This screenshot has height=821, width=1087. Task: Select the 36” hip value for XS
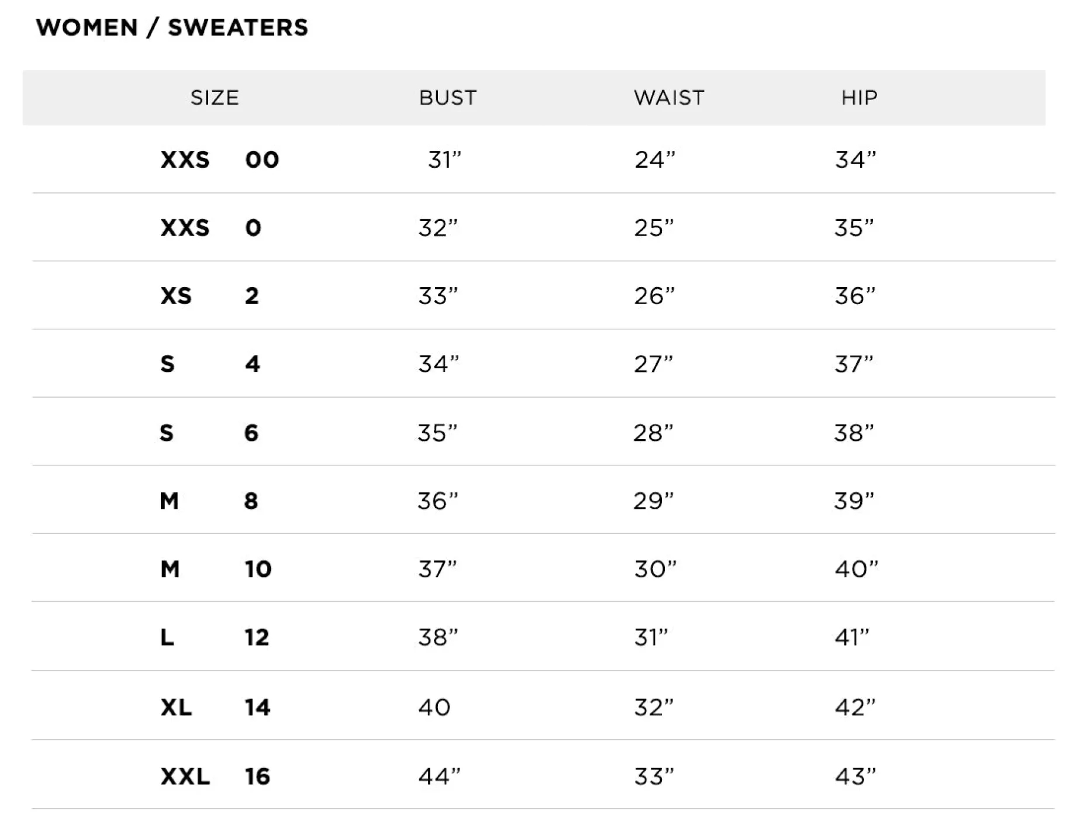coord(855,296)
